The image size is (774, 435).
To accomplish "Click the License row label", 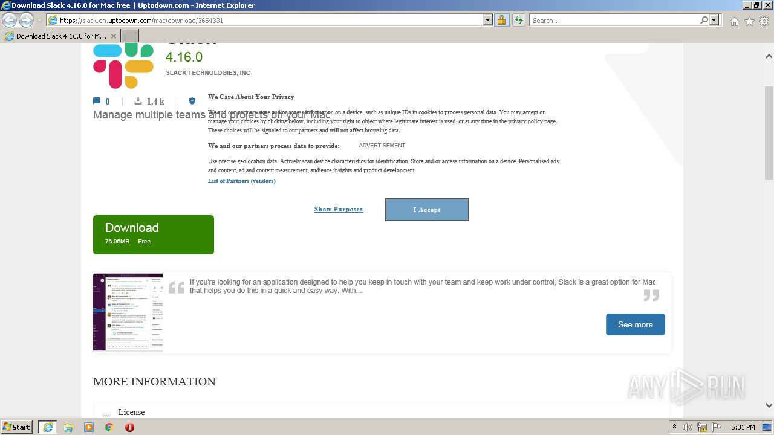I will click(x=131, y=412).
